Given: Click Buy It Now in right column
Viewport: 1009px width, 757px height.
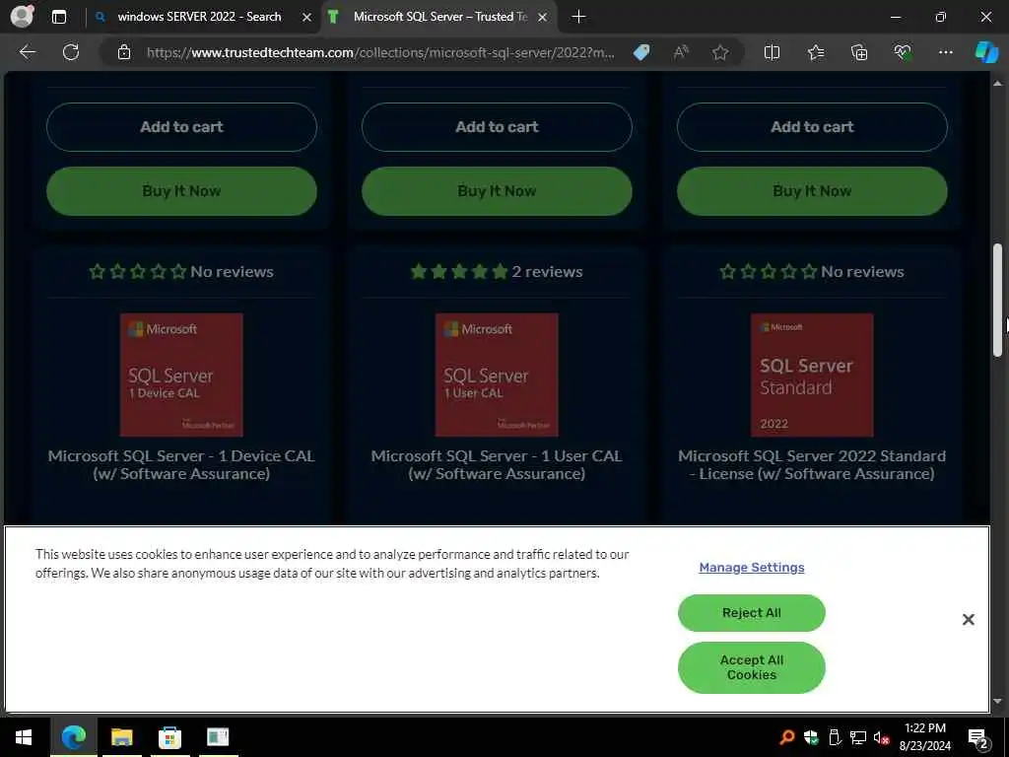Looking at the screenshot, I should coord(812,191).
